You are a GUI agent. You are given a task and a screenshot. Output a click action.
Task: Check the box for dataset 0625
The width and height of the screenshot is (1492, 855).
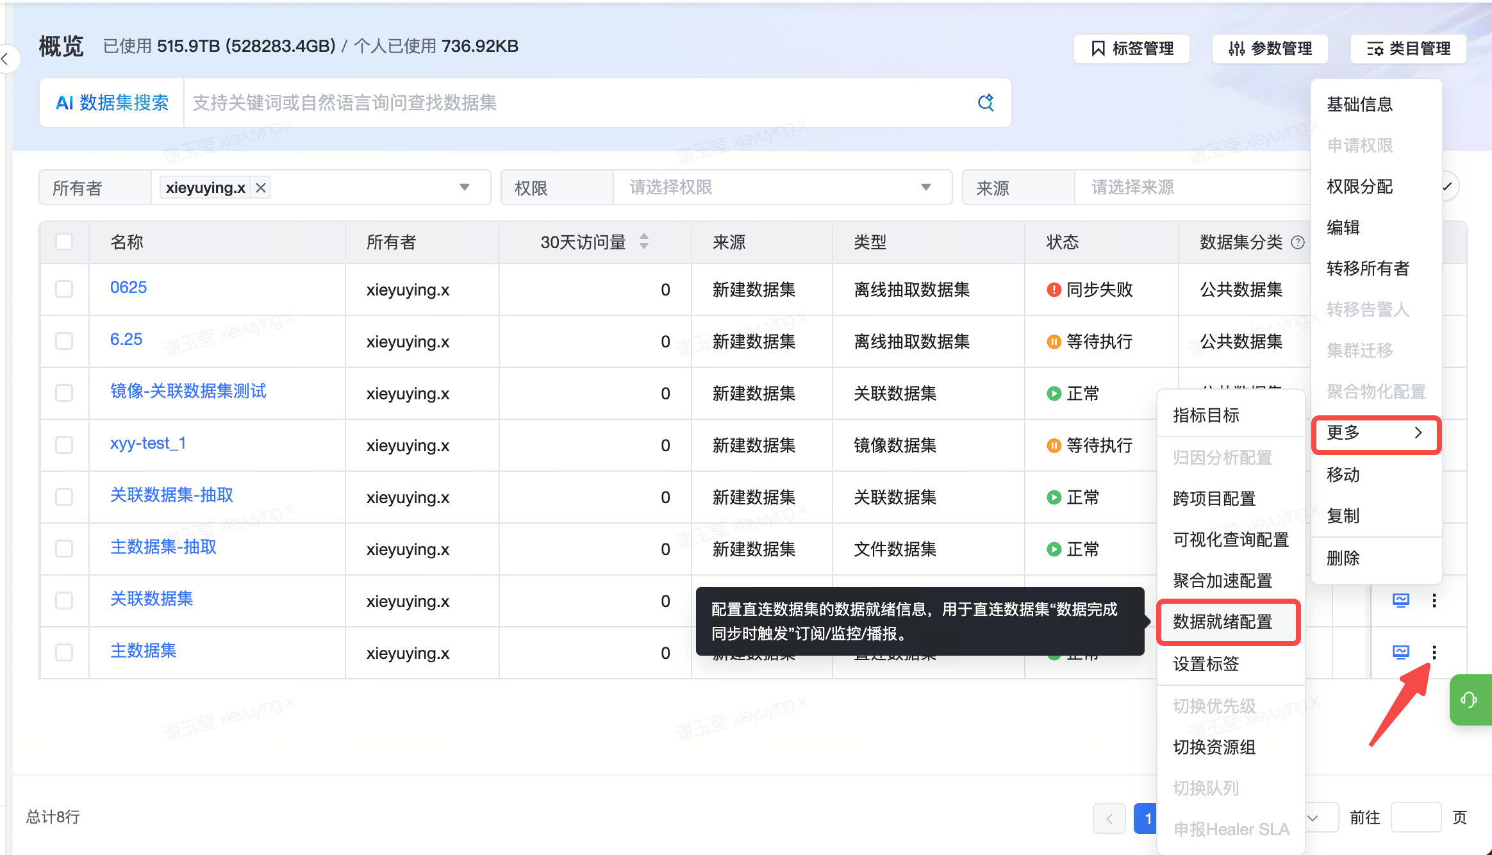[x=64, y=289]
